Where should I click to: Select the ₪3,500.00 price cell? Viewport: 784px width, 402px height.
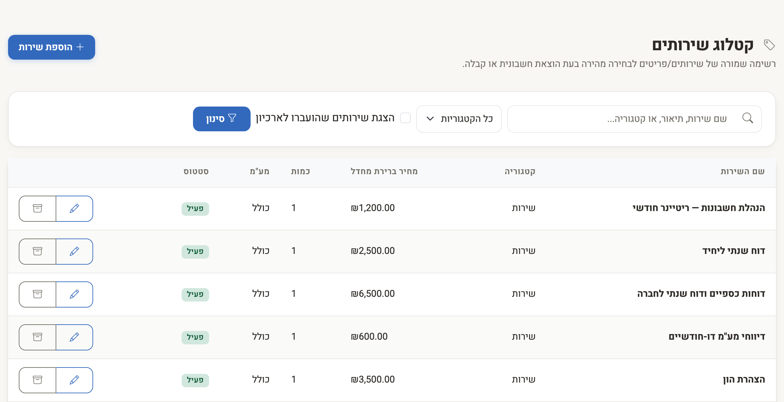coord(373,380)
